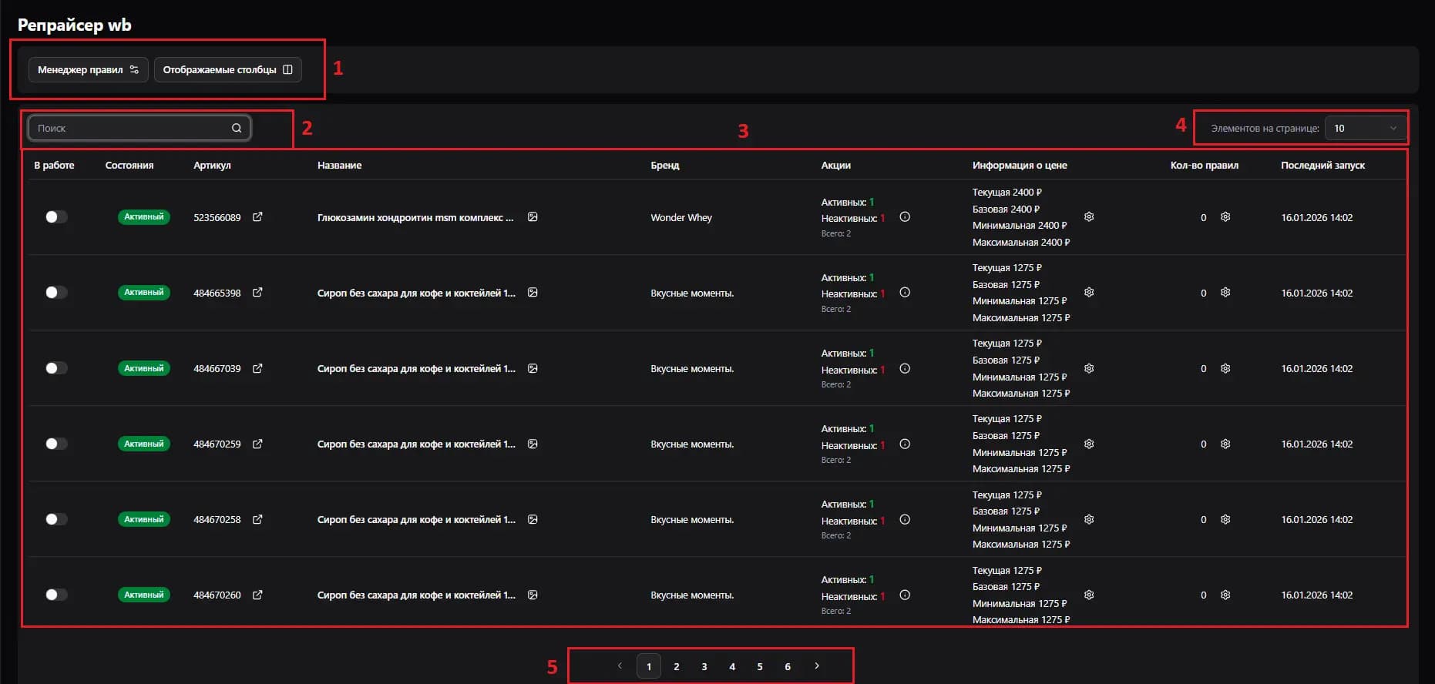This screenshot has height=684, width=1435.
Task: Open price settings gear for article 484667039
Action: pos(1089,368)
